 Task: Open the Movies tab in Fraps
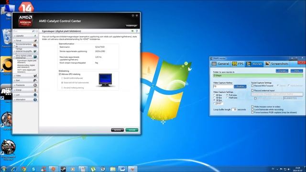pyautogui.click(x=254, y=64)
